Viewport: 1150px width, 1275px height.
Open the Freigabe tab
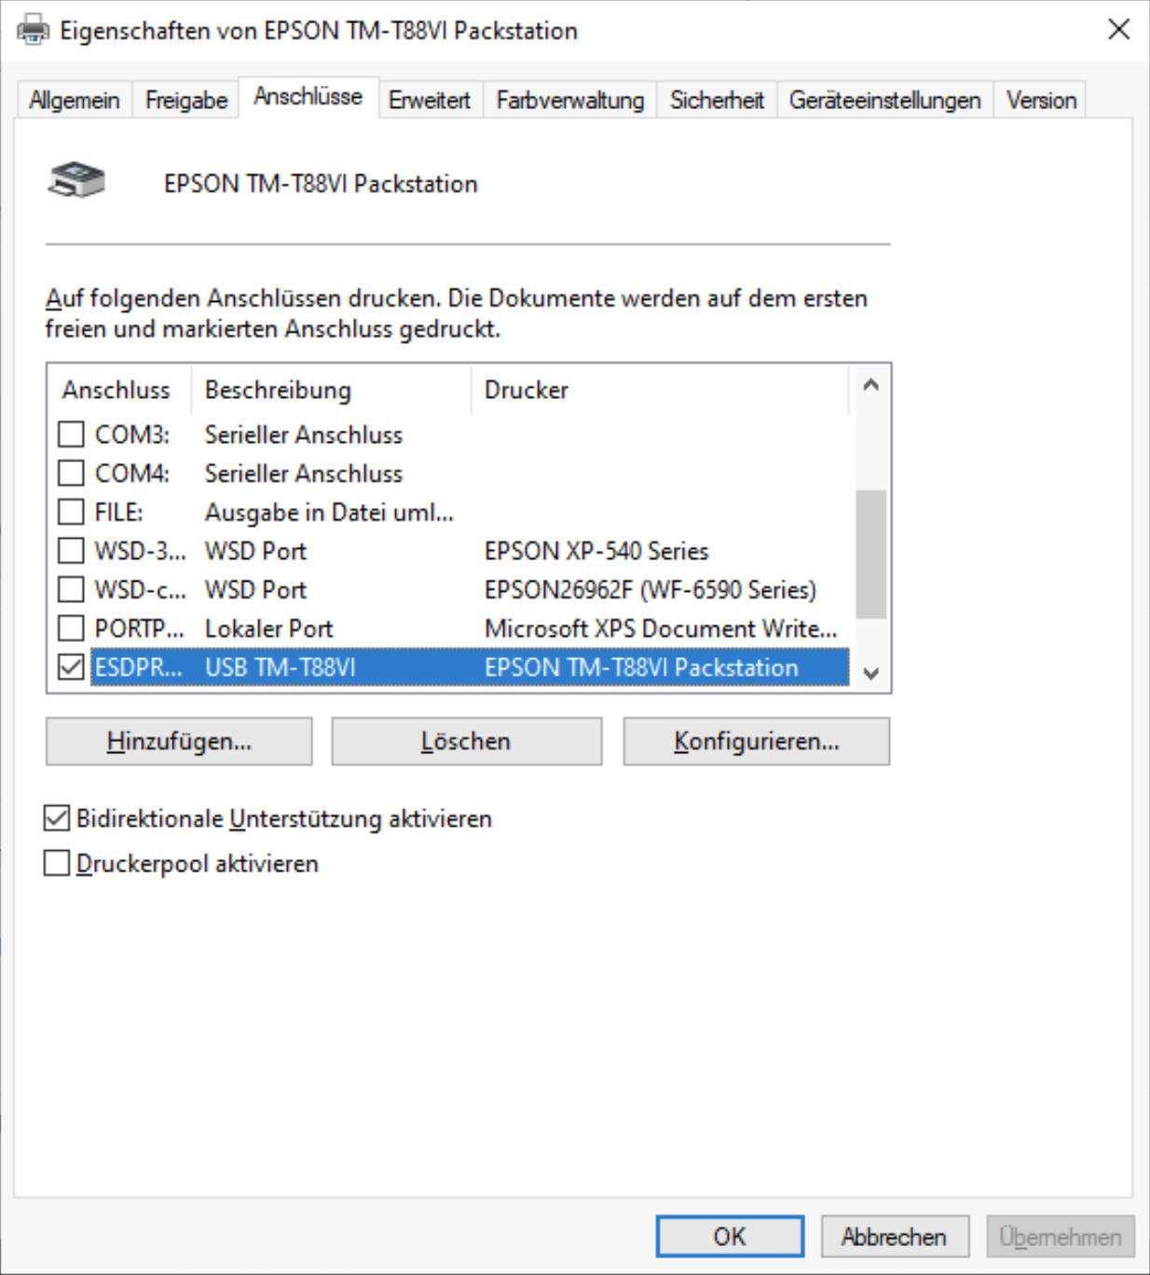(x=186, y=100)
